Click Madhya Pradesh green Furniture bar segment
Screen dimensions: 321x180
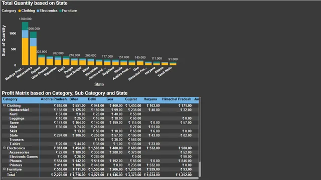(x=25, y=26)
